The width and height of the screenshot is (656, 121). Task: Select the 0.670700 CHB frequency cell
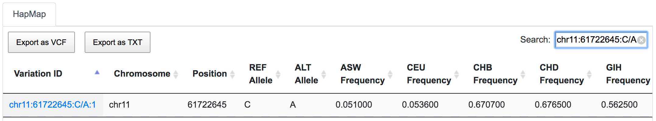[x=487, y=105]
